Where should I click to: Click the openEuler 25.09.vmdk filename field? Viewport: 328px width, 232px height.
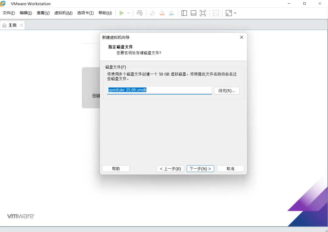[159, 90]
